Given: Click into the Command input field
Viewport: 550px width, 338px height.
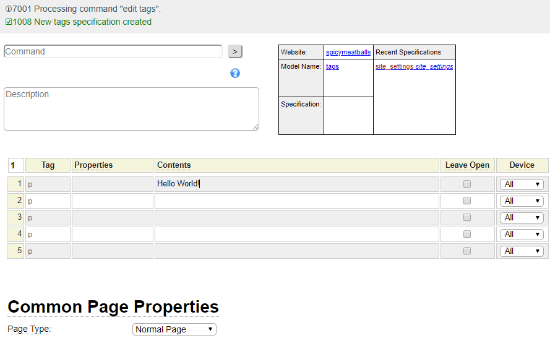Looking at the screenshot, I should (x=113, y=51).
